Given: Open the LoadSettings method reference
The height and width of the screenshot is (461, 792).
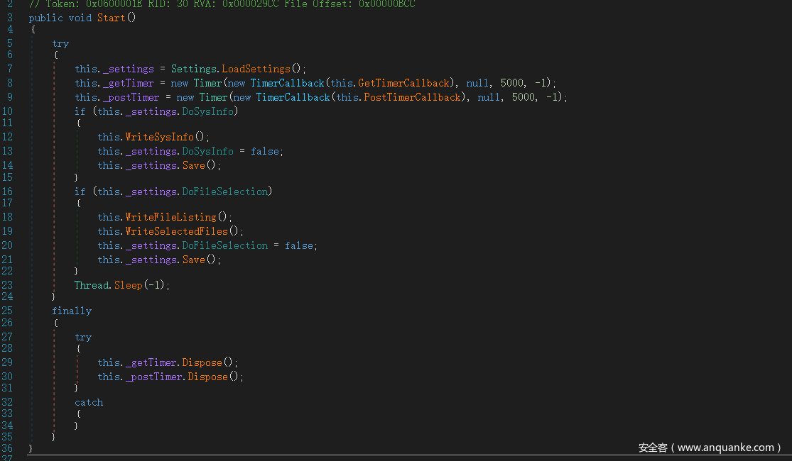Looking at the screenshot, I should coord(256,69).
